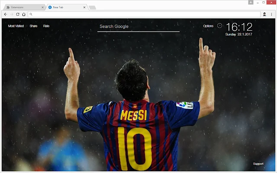This screenshot has width=277, height=173.
Task: Switch to the Extensions tab
Action: pyautogui.click(x=24, y=7)
